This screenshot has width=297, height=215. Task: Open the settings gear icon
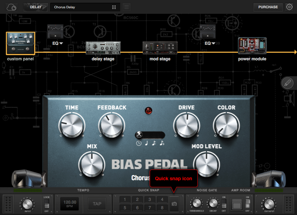(x=289, y=7)
